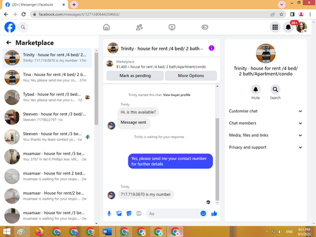Choose a GIF from the GIF icon
This screenshot has width=316, height=237.
coord(138,214)
